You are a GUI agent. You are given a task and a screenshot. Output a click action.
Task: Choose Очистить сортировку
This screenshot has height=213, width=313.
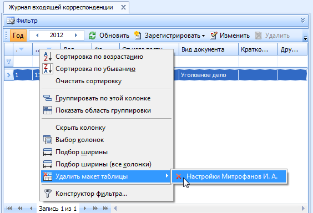tap(107, 81)
